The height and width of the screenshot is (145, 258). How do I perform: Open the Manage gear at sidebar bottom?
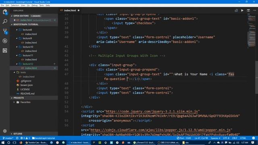click(5, 131)
